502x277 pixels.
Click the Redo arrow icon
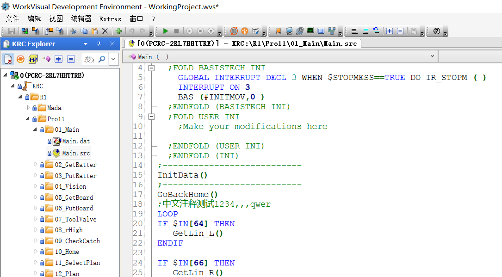tap(143, 31)
